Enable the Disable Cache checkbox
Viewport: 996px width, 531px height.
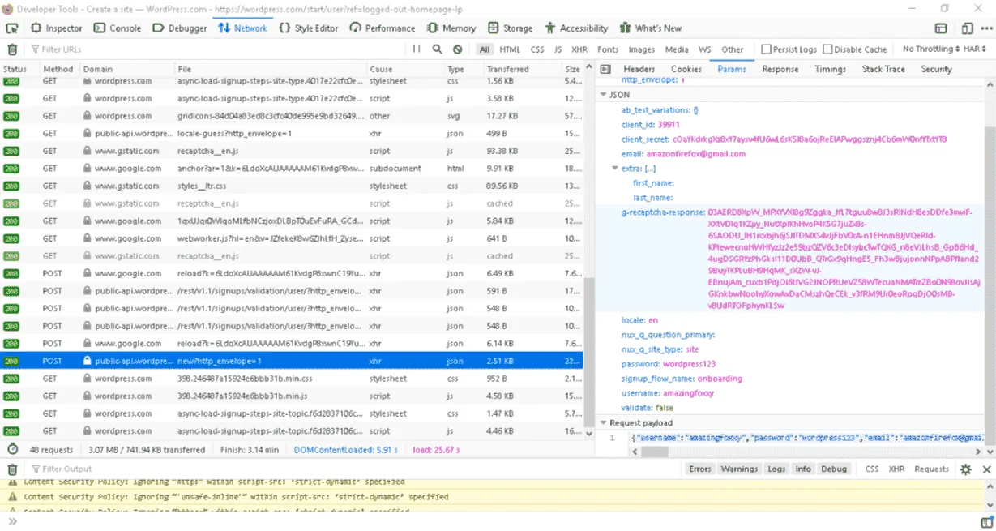tap(827, 49)
